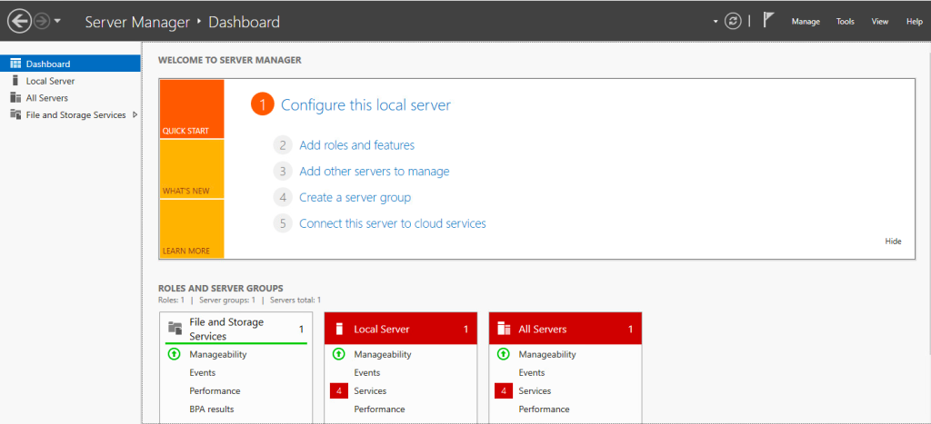Click the orange step 1 circle

pos(263,104)
